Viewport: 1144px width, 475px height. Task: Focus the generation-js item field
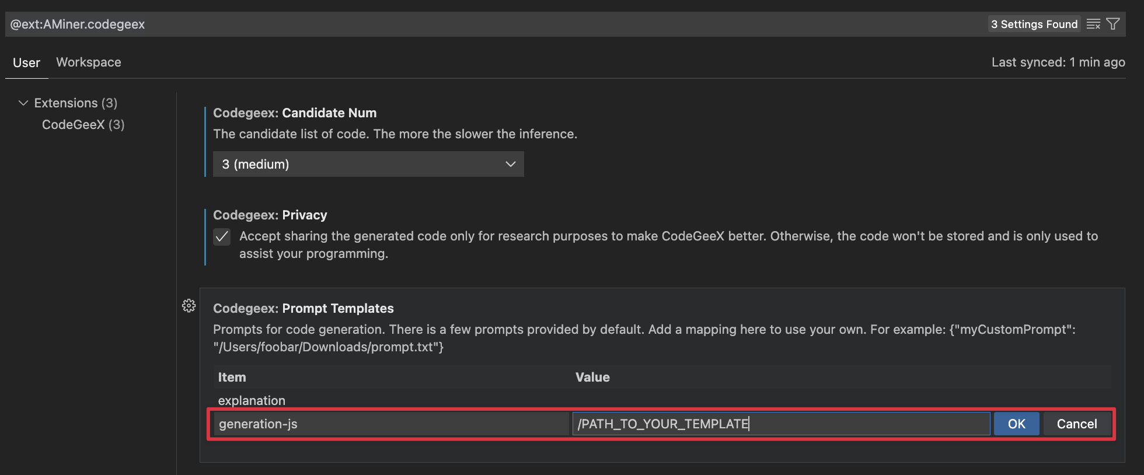(390, 424)
